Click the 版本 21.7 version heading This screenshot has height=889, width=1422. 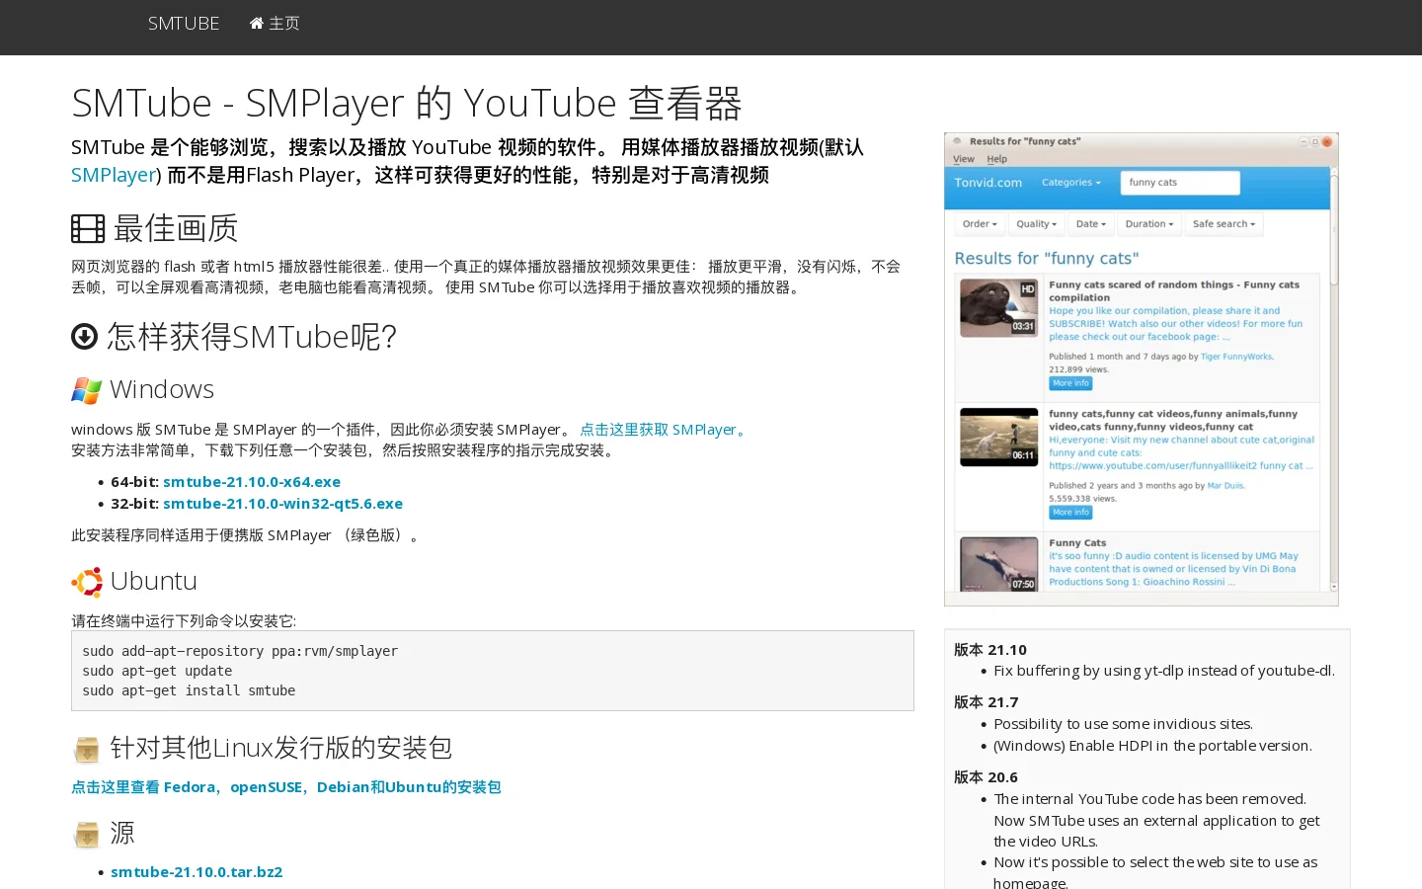coord(986,702)
